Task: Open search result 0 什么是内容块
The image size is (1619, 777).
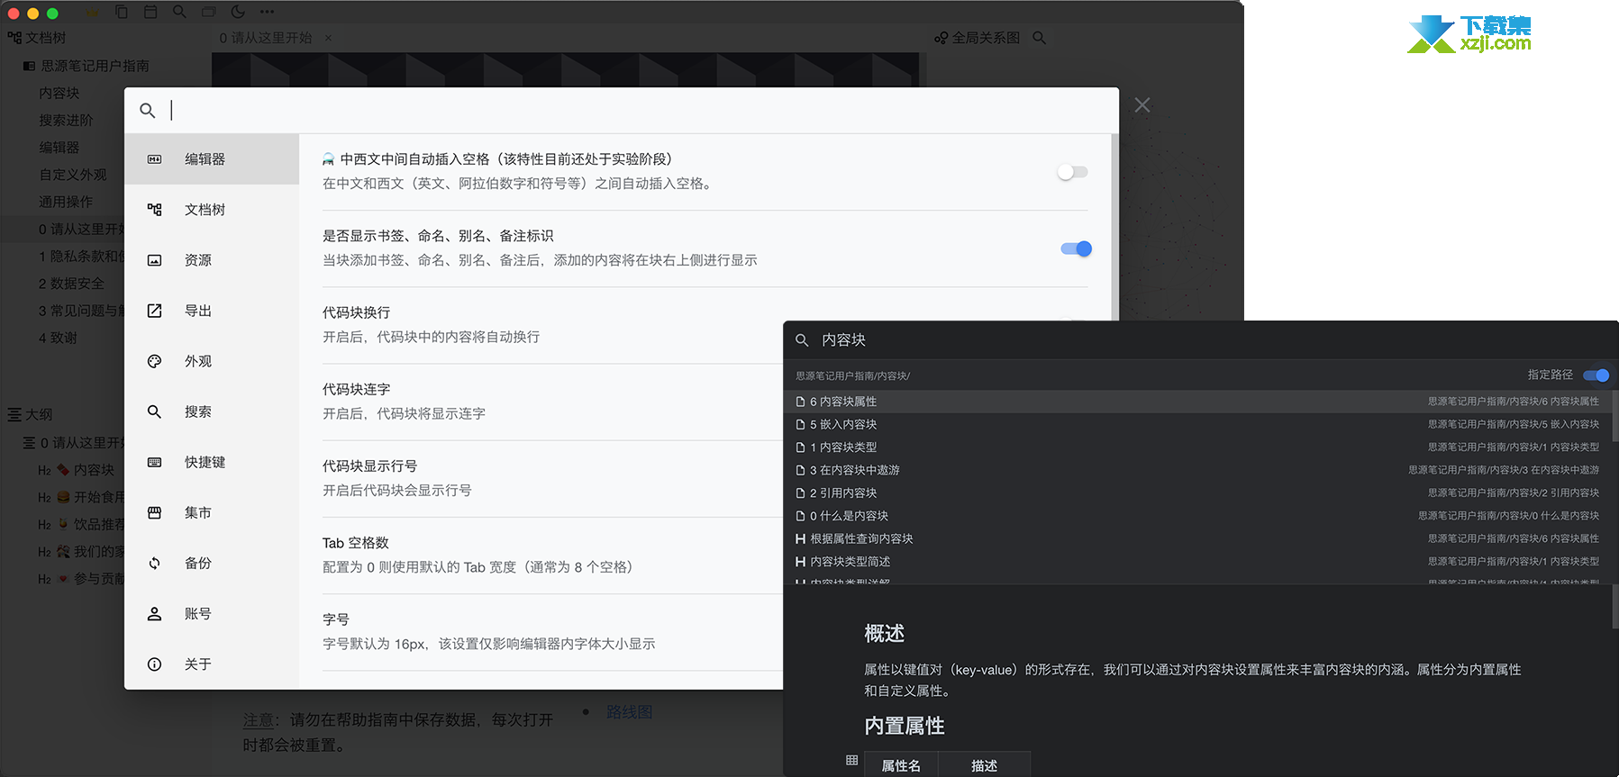Action: [1198, 516]
